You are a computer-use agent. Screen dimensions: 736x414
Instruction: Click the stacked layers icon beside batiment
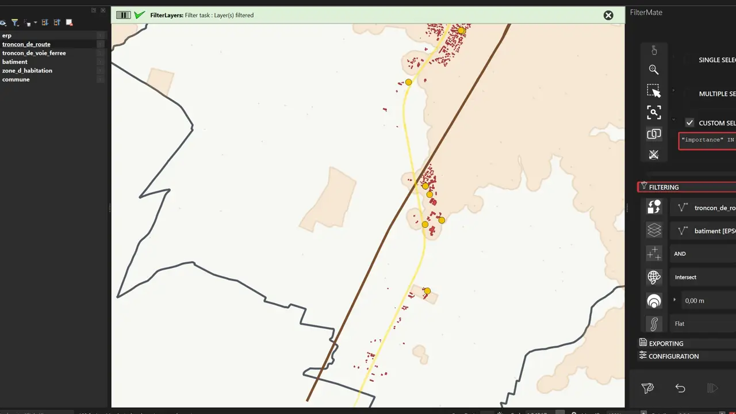pyautogui.click(x=654, y=231)
